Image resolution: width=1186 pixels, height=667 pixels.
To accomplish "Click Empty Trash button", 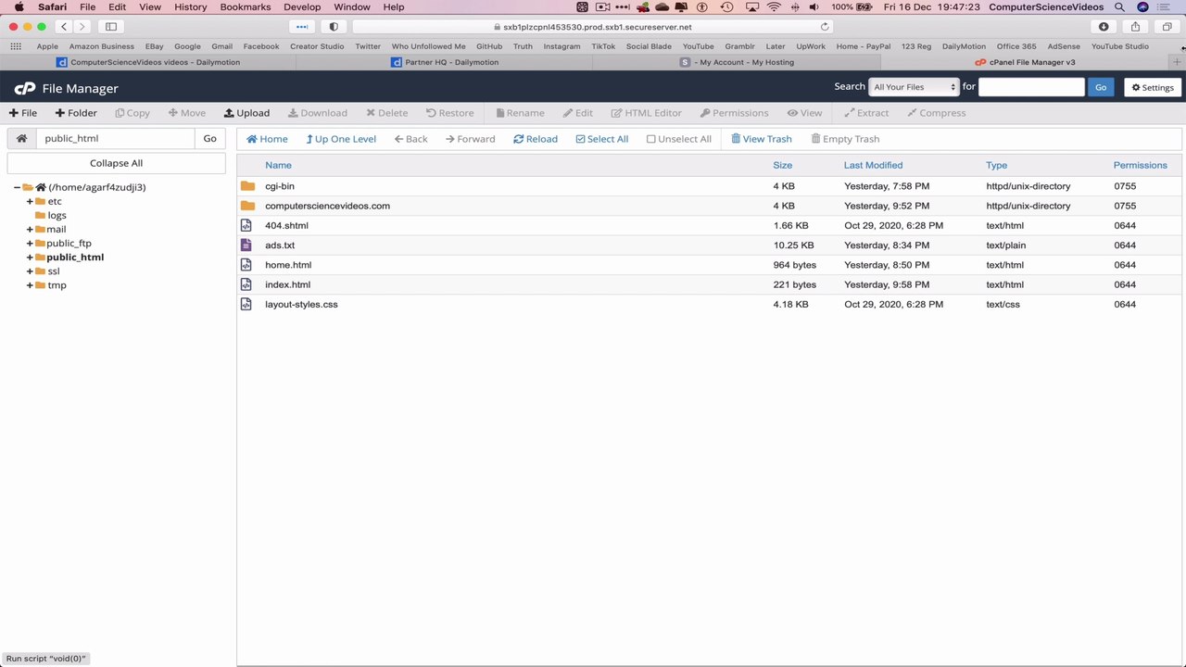I will coord(845,139).
